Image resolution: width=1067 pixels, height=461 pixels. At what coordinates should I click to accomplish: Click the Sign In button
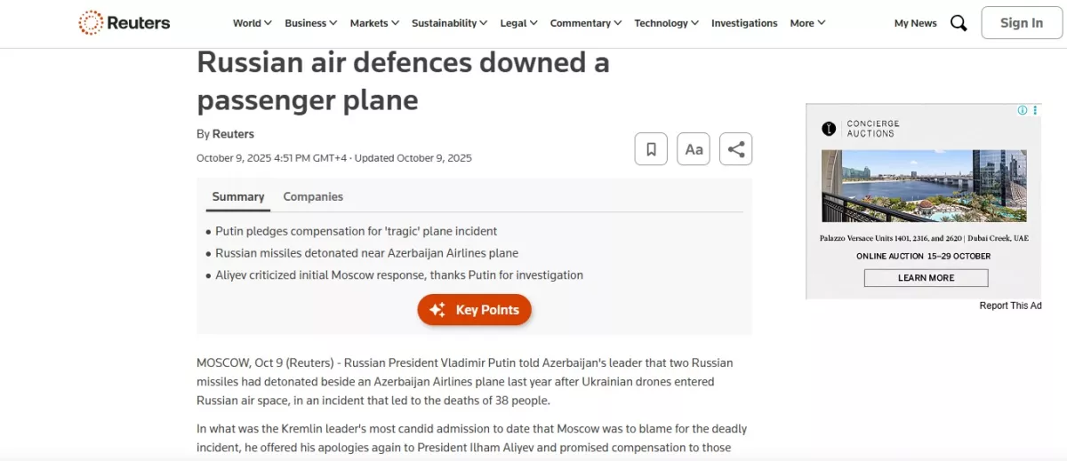point(1022,23)
